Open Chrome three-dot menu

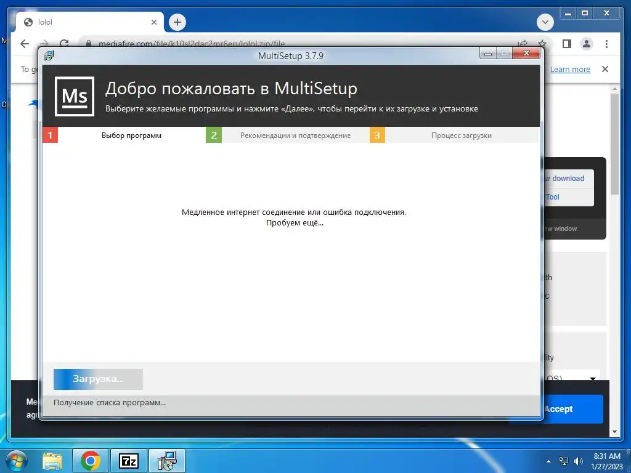coord(606,44)
